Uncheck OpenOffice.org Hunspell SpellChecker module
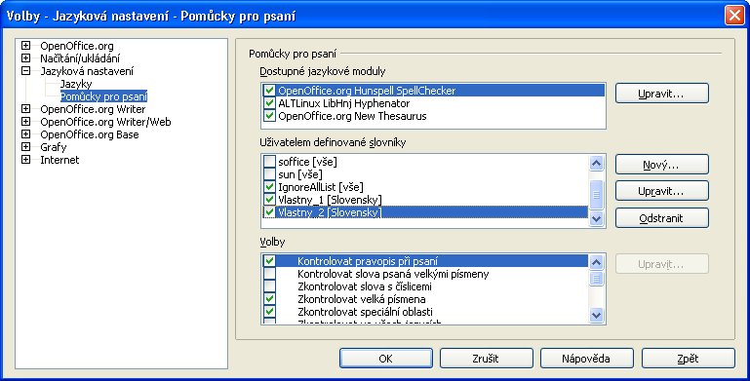750x381 pixels. [269, 91]
